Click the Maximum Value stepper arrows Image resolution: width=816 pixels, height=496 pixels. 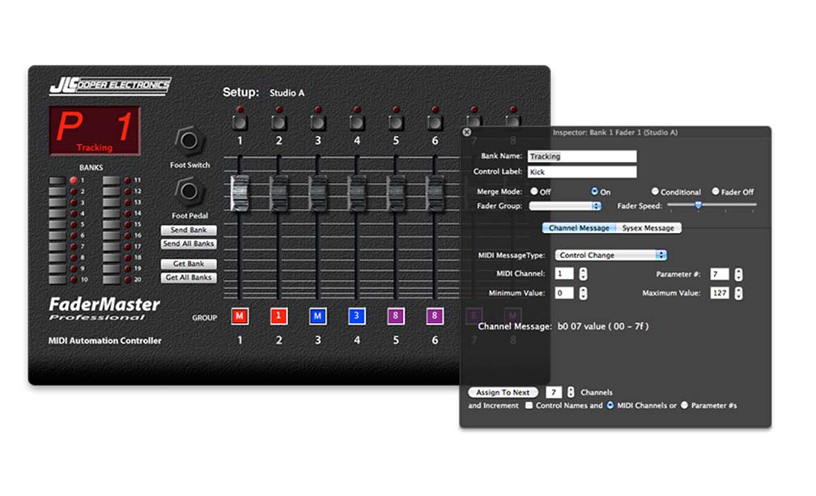point(738,293)
